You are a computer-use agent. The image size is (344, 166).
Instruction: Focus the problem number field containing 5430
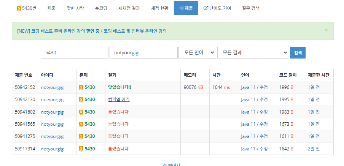74,52
